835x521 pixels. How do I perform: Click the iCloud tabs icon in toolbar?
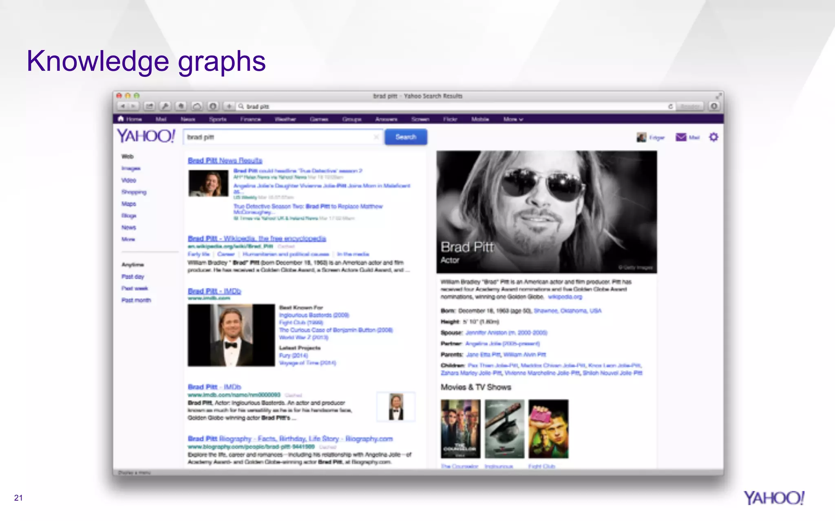197,106
